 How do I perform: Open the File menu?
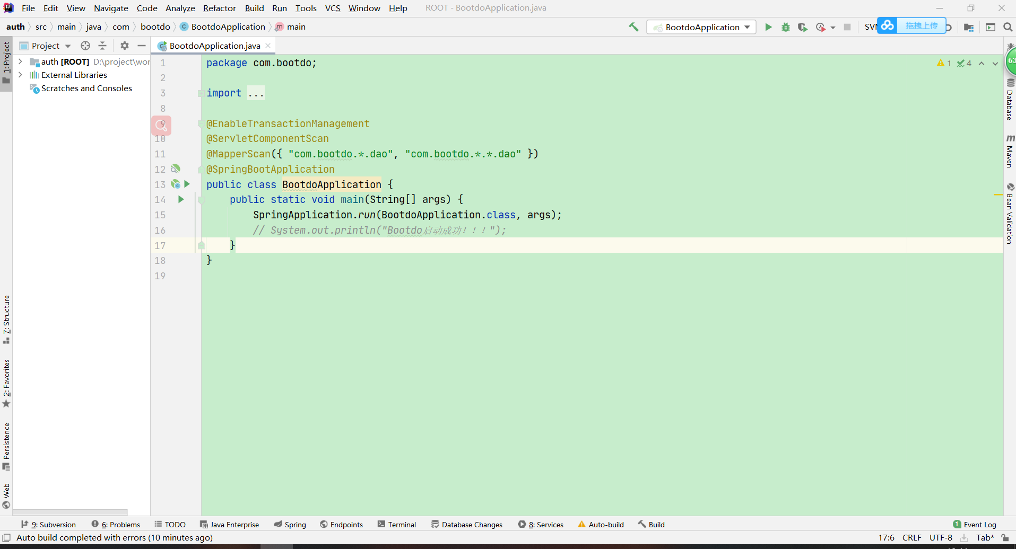28,8
